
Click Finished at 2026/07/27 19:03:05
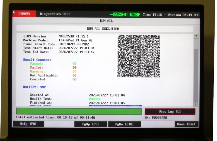[107, 103]
